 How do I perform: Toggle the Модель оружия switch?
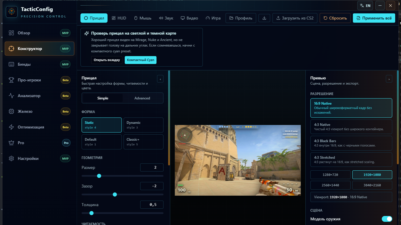[x=387, y=219]
